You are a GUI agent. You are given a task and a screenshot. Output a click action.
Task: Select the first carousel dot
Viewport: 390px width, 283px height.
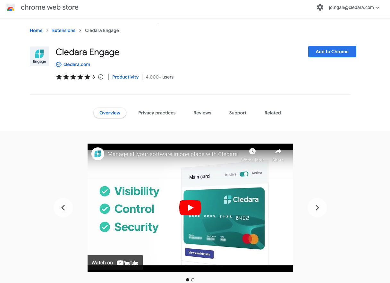point(188,280)
